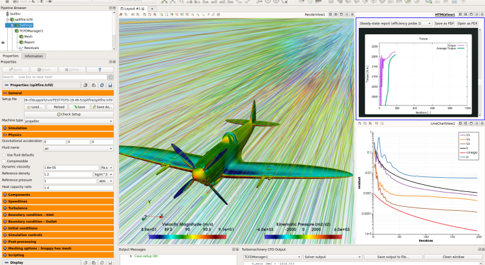Expand the Turbulence section

pyautogui.click(x=58, y=208)
